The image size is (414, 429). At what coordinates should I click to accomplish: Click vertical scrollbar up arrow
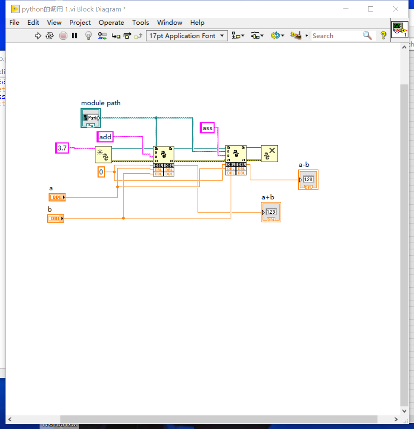coord(404,47)
